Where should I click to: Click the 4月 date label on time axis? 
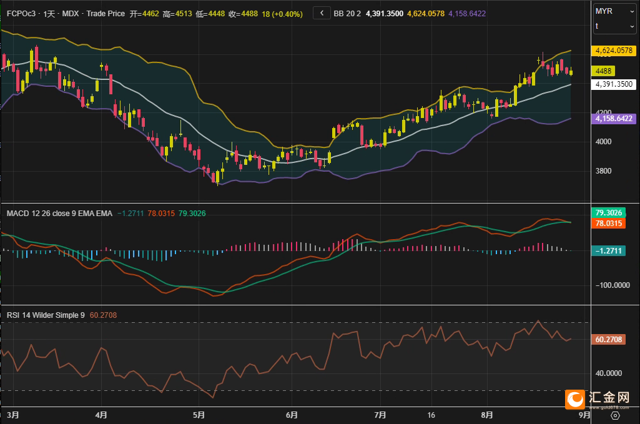[101, 415]
